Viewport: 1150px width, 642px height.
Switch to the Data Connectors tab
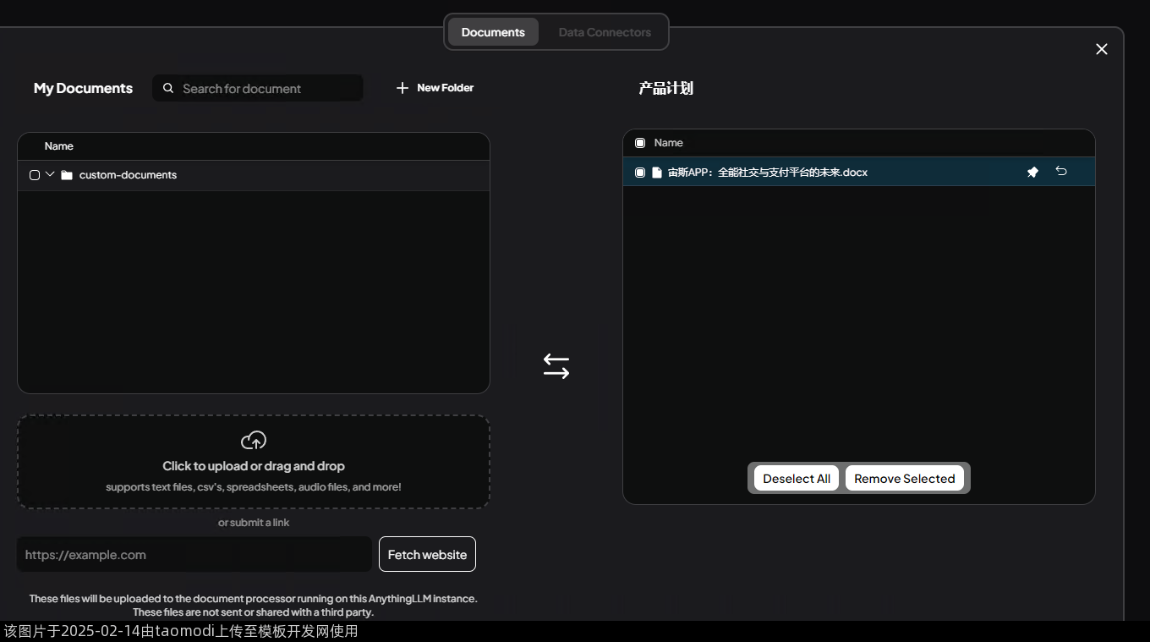point(605,32)
